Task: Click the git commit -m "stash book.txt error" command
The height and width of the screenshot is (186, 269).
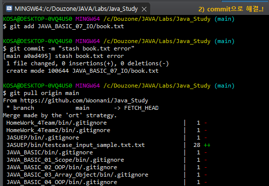Action: coord(69,48)
